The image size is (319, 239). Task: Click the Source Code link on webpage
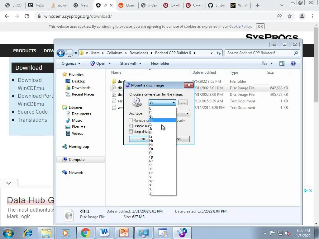click(32, 112)
